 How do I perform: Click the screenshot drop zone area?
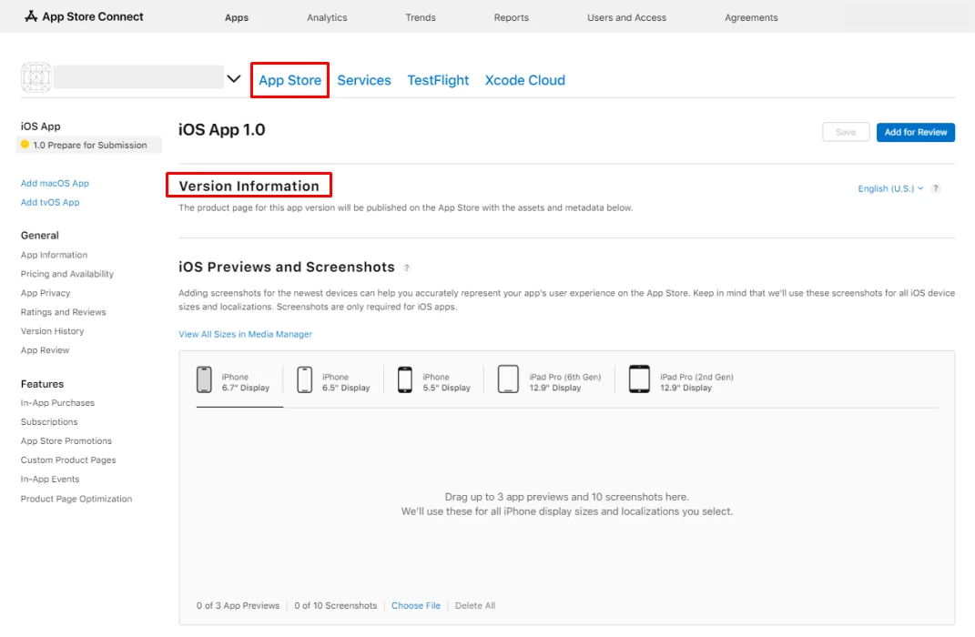coord(566,504)
